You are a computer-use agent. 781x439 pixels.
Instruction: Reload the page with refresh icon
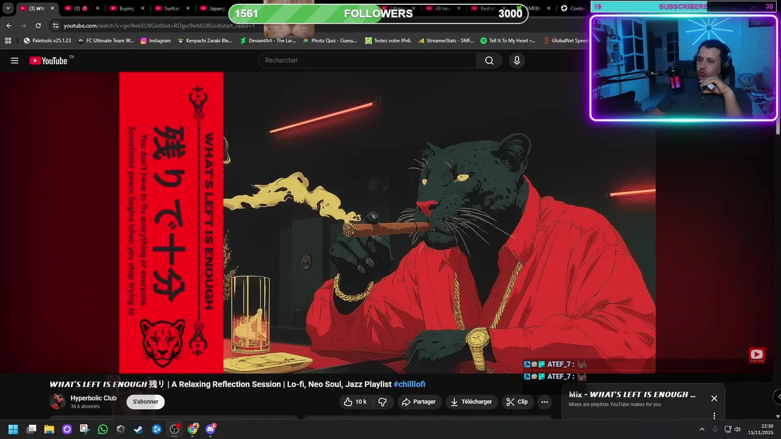point(38,26)
